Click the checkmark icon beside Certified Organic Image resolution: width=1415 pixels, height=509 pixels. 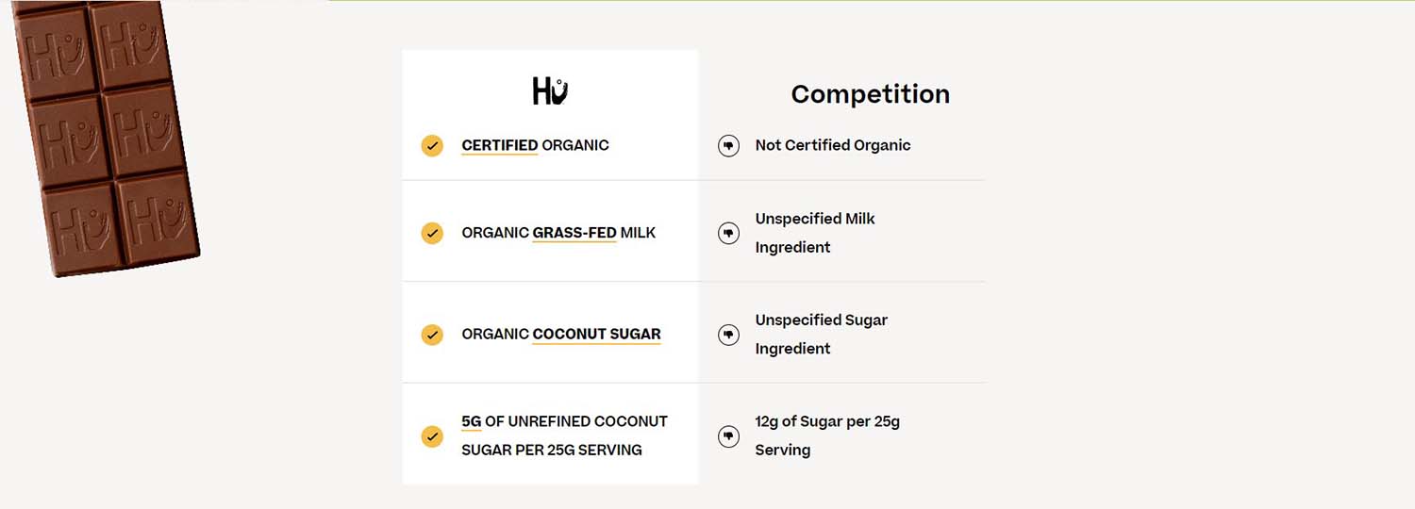(x=432, y=145)
